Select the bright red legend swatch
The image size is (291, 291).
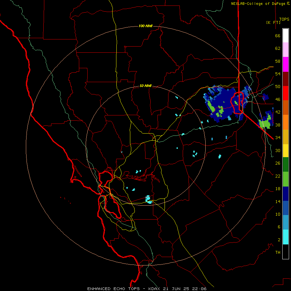click(286, 93)
